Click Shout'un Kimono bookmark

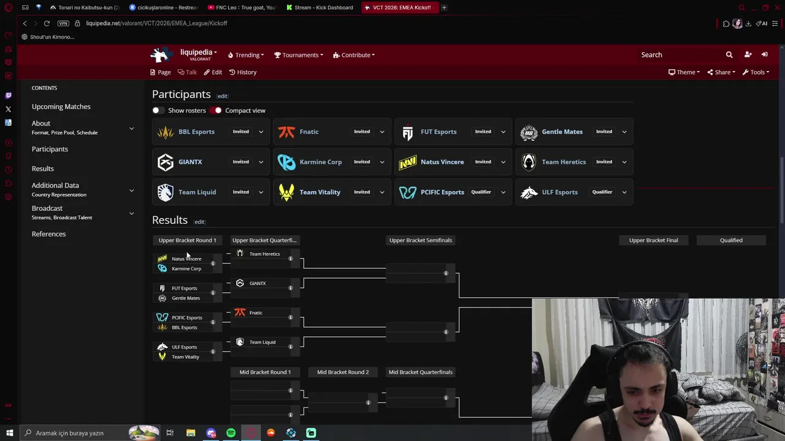(48, 37)
